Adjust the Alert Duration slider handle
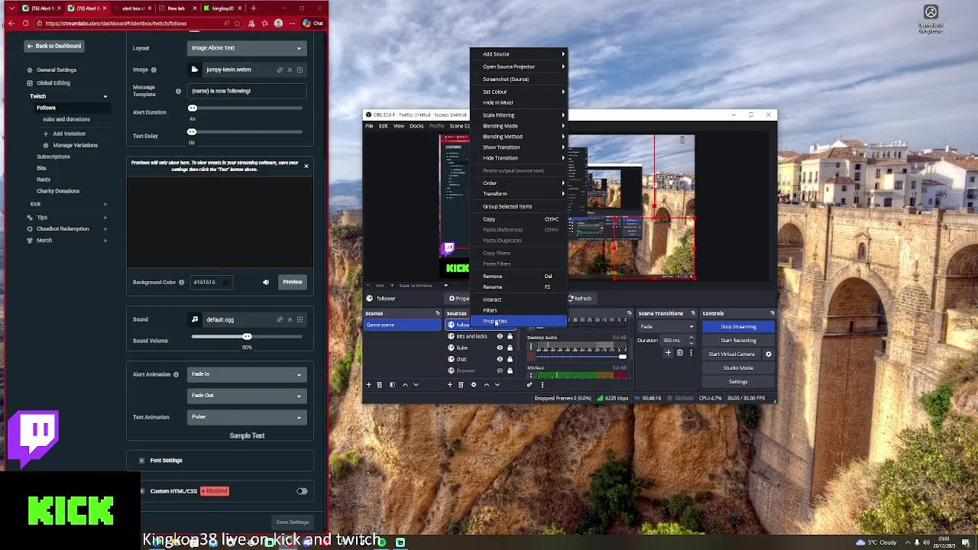 point(193,108)
